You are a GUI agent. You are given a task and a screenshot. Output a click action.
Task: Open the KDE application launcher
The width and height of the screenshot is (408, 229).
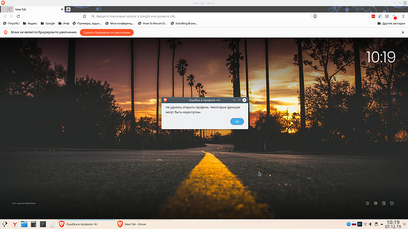point(5,224)
